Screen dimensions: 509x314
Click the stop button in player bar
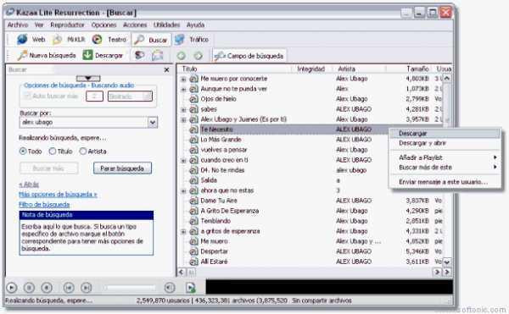(29, 288)
